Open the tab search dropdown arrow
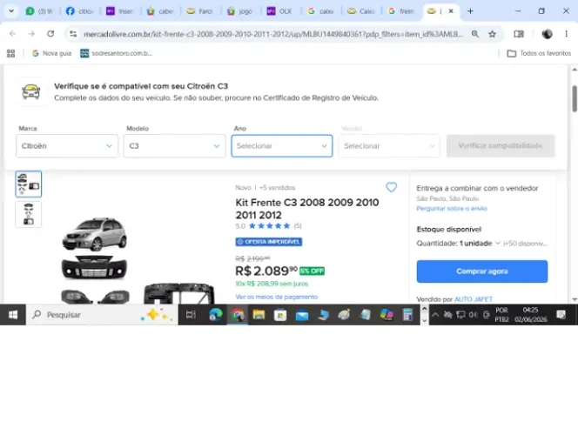 coord(11,11)
